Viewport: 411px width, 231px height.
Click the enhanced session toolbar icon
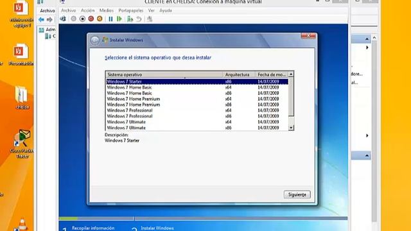(x=150, y=19)
